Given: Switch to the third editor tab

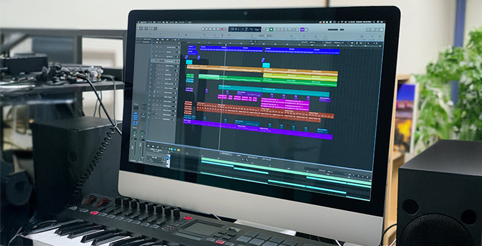Looking at the screenshot, I should [253, 158].
